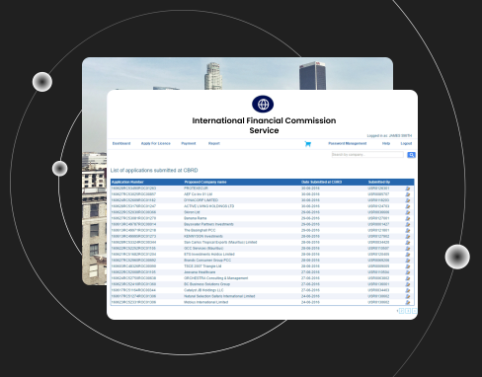Screen dimensions: 482x377
Task: Open edit icon for ACTIVE LIVING HOLDINGS LTD
Action: [408, 206]
